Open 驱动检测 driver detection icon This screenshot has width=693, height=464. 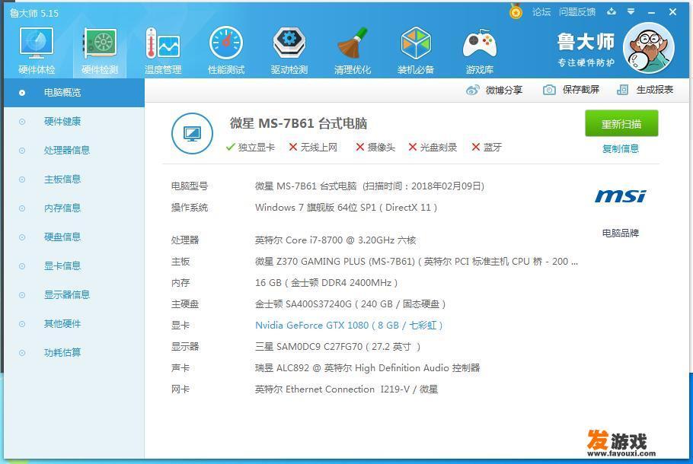point(289,43)
